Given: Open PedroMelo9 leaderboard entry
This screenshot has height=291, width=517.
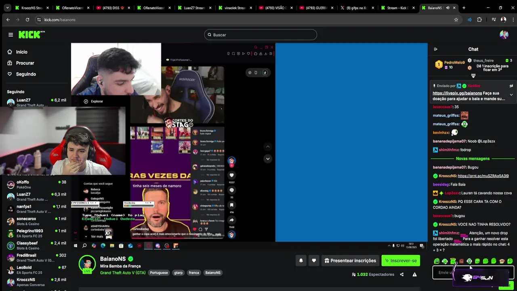Looking at the screenshot, I should pos(450,65).
